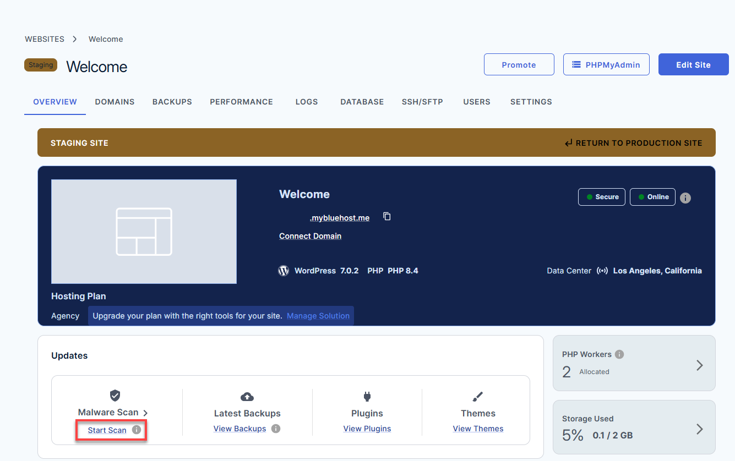Open the View Themes link
The image size is (735, 461).
click(478, 429)
